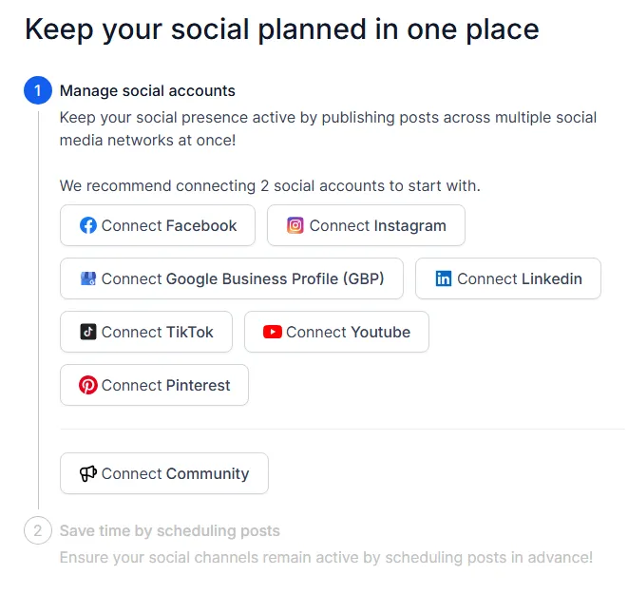Open Connect Community option
This screenshot has width=628, height=594.
(x=164, y=474)
